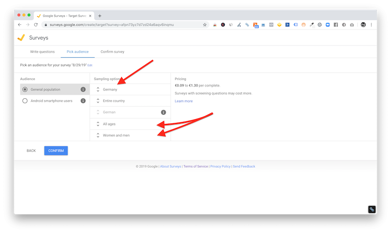The height and width of the screenshot is (233, 391).
Task: Edit the survey name '8/29/19'
Action: [x=90, y=65]
